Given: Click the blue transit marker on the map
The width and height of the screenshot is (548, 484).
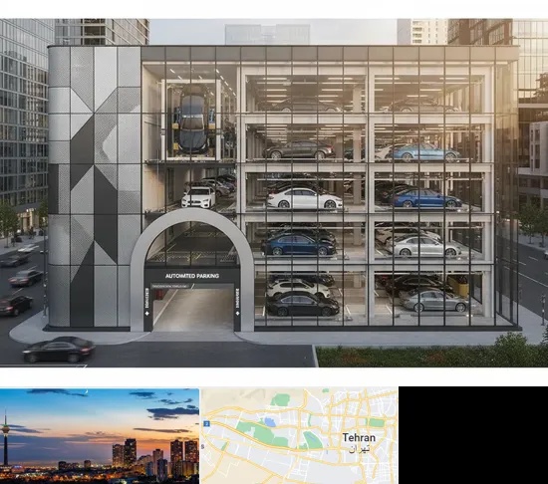Looking at the screenshot, I should pyautogui.click(x=206, y=423).
